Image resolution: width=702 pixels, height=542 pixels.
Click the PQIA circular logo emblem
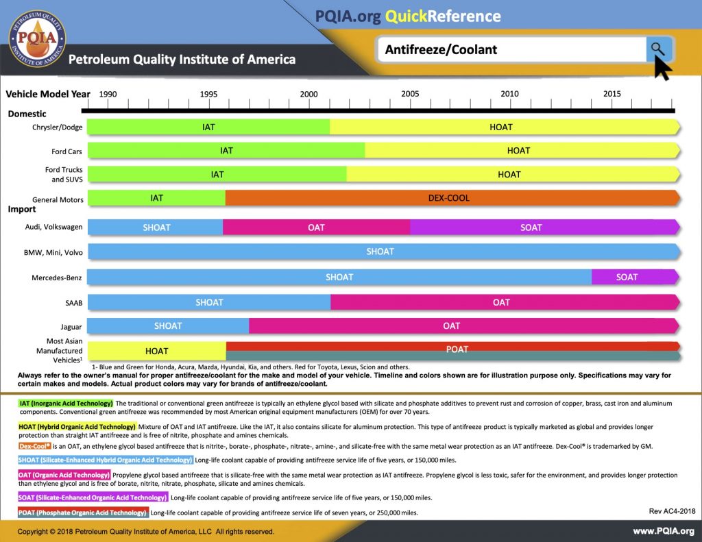37,38
